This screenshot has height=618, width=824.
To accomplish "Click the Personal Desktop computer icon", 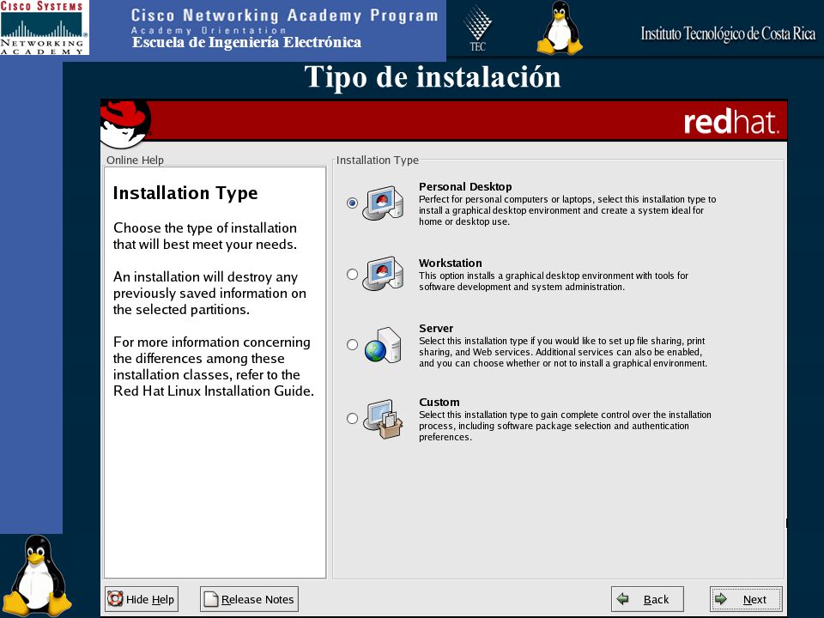I will [383, 203].
